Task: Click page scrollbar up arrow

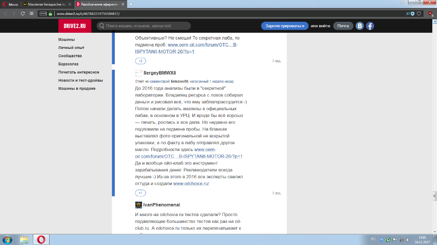Action: pyautogui.click(x=434, y=22)
